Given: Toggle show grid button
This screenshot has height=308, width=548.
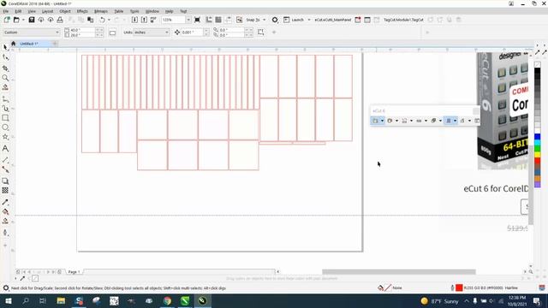Looking at the screenshot, I should coord(218,20).
